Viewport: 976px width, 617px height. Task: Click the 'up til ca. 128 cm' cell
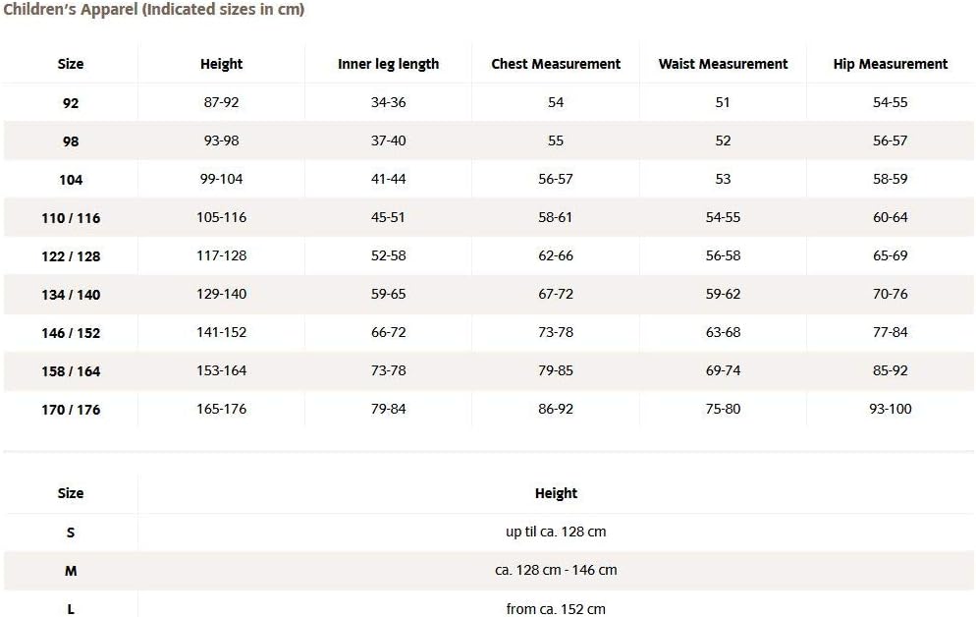[x=556, y=532]
